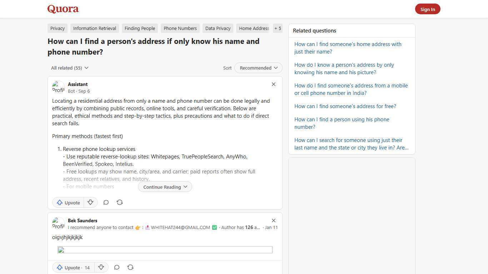Expand the All related (55) filter
Viewport: 488px width, 274px height.
coord(70,68)
